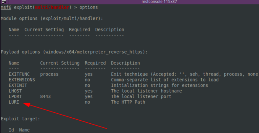Click the empty Current Setting cell for LHOST
259x133 pixels.
tap(59, 91)
